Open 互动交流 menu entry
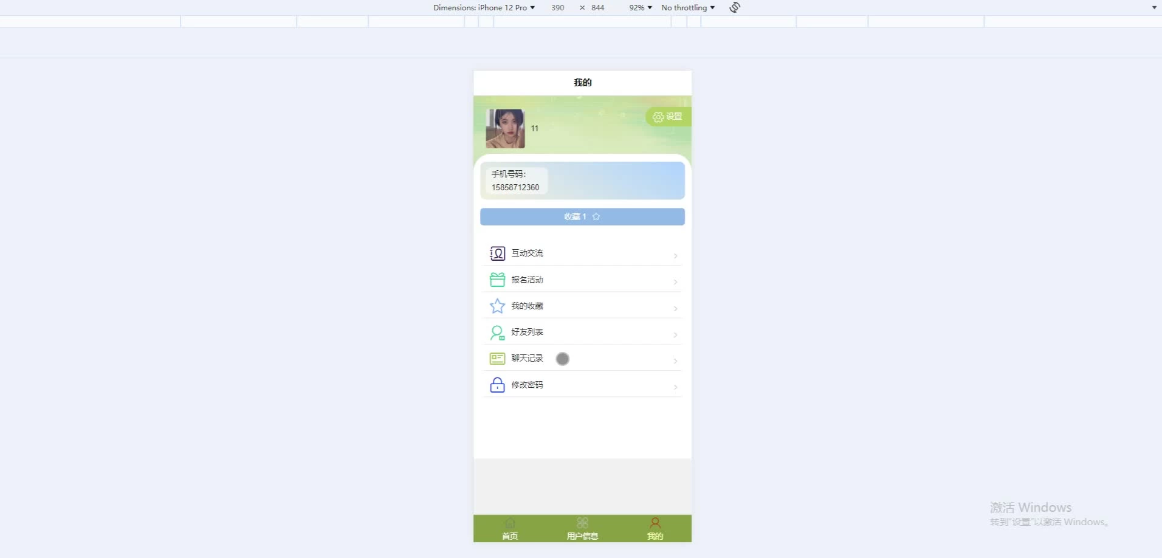 (x=582, y=253)
